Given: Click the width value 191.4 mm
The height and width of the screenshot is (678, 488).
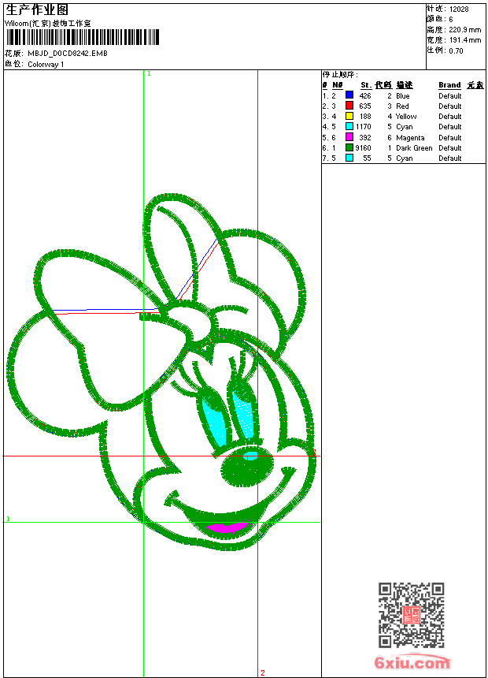Looking at the screenshot, I should pos(464,40).
